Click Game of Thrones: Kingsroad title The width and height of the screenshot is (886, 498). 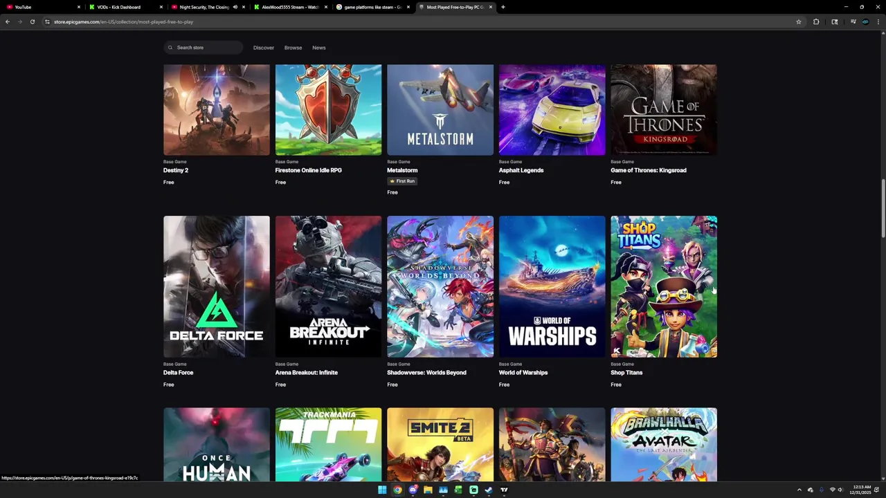[x=649, y=170]
